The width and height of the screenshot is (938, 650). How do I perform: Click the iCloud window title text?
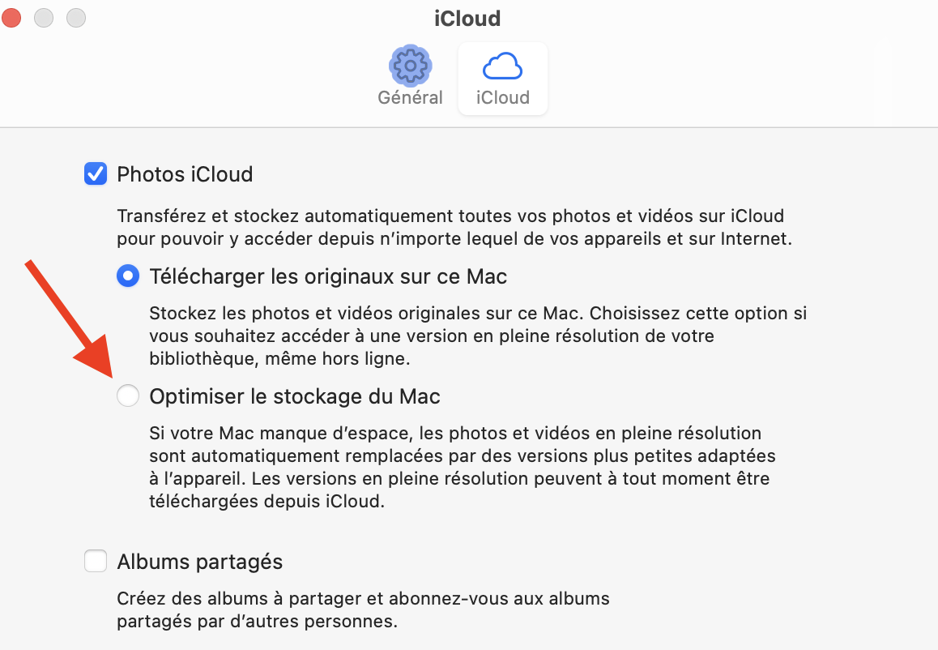tap(467, 18)
